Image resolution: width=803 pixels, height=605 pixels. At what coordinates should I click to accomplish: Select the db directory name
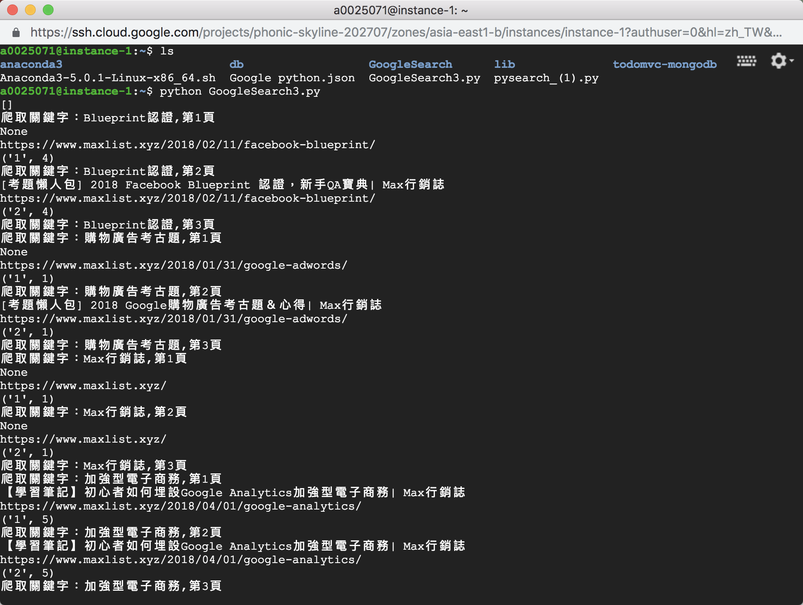coord(236,65)
